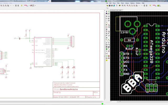Select the Lock tool

107,29
